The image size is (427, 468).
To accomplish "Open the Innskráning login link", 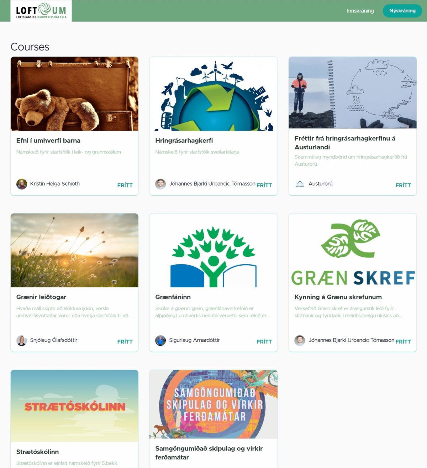I will [360, 11].
